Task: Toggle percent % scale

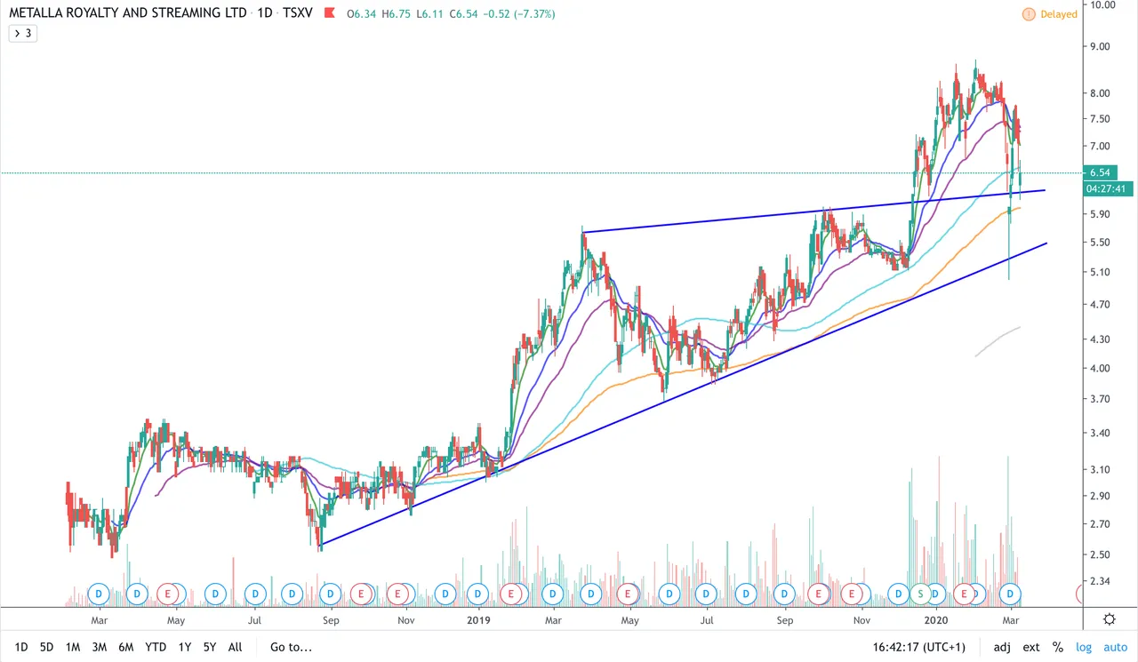Action: [x=1058, y=647]
